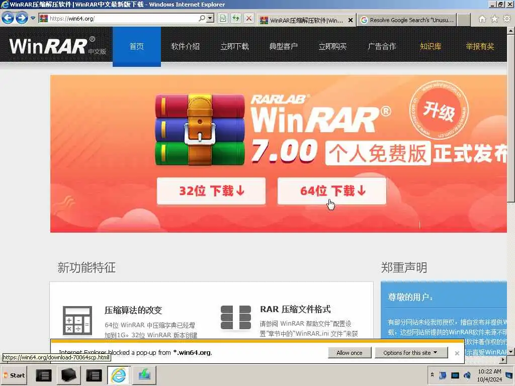This screenshot has height=386, width=515.
Task: Click the volume speaker tray icon
Action: pyautogui.click(x=467, y=375)
